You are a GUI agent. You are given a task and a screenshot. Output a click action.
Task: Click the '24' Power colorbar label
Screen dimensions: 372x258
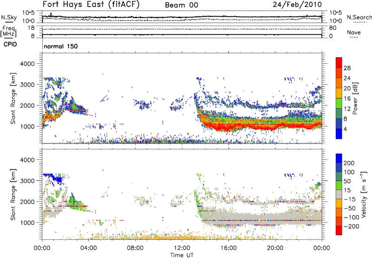coord(347,78)
